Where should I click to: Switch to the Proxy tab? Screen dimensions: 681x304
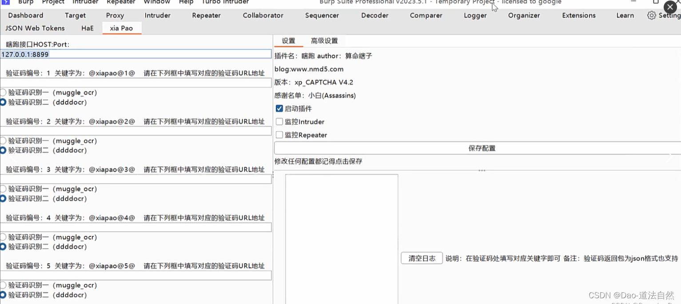(x=115, y=16)
